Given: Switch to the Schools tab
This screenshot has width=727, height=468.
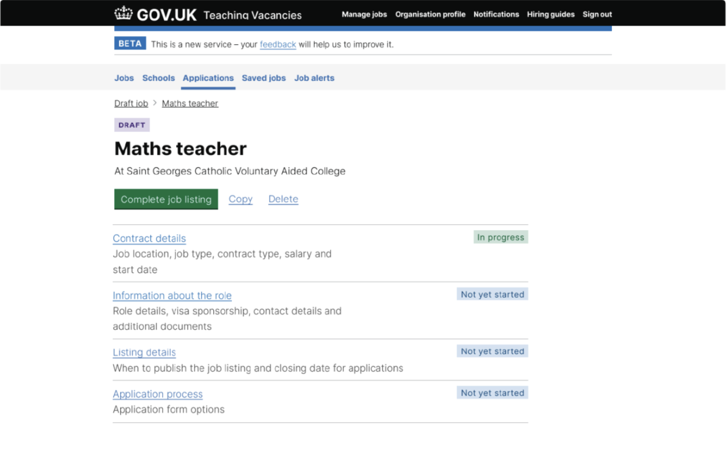Looking at the screenshot, I should pos(159,78).
